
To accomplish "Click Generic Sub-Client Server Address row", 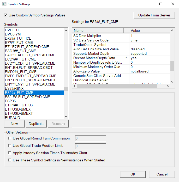I will click(121, 76).
